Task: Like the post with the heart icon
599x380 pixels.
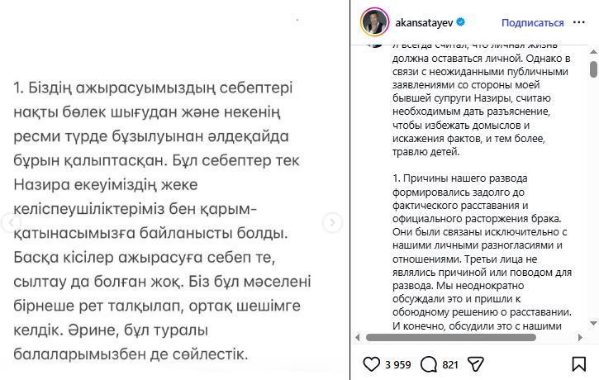Action: point(373,363)
